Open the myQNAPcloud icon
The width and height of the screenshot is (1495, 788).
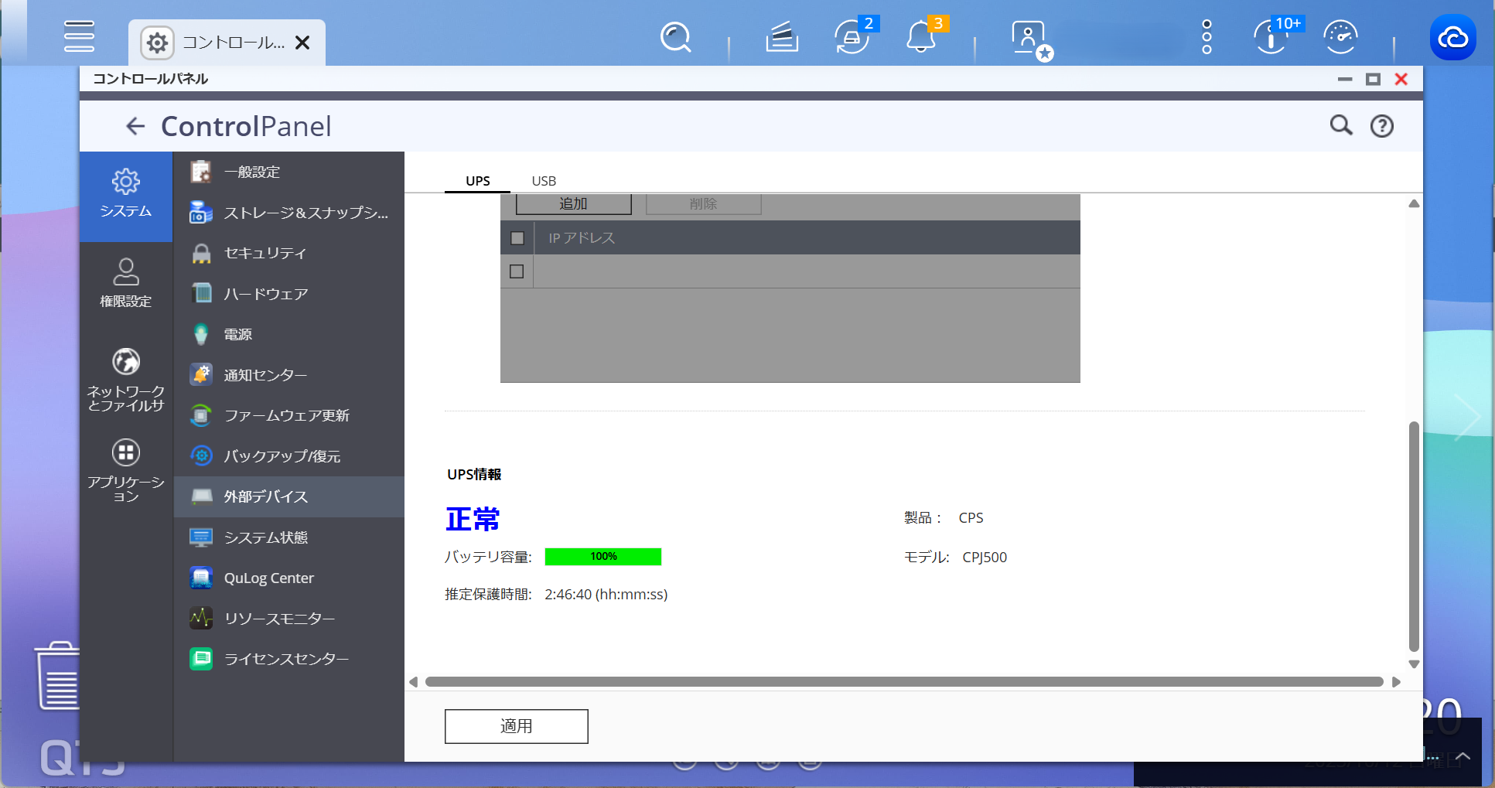point(1452,37)
